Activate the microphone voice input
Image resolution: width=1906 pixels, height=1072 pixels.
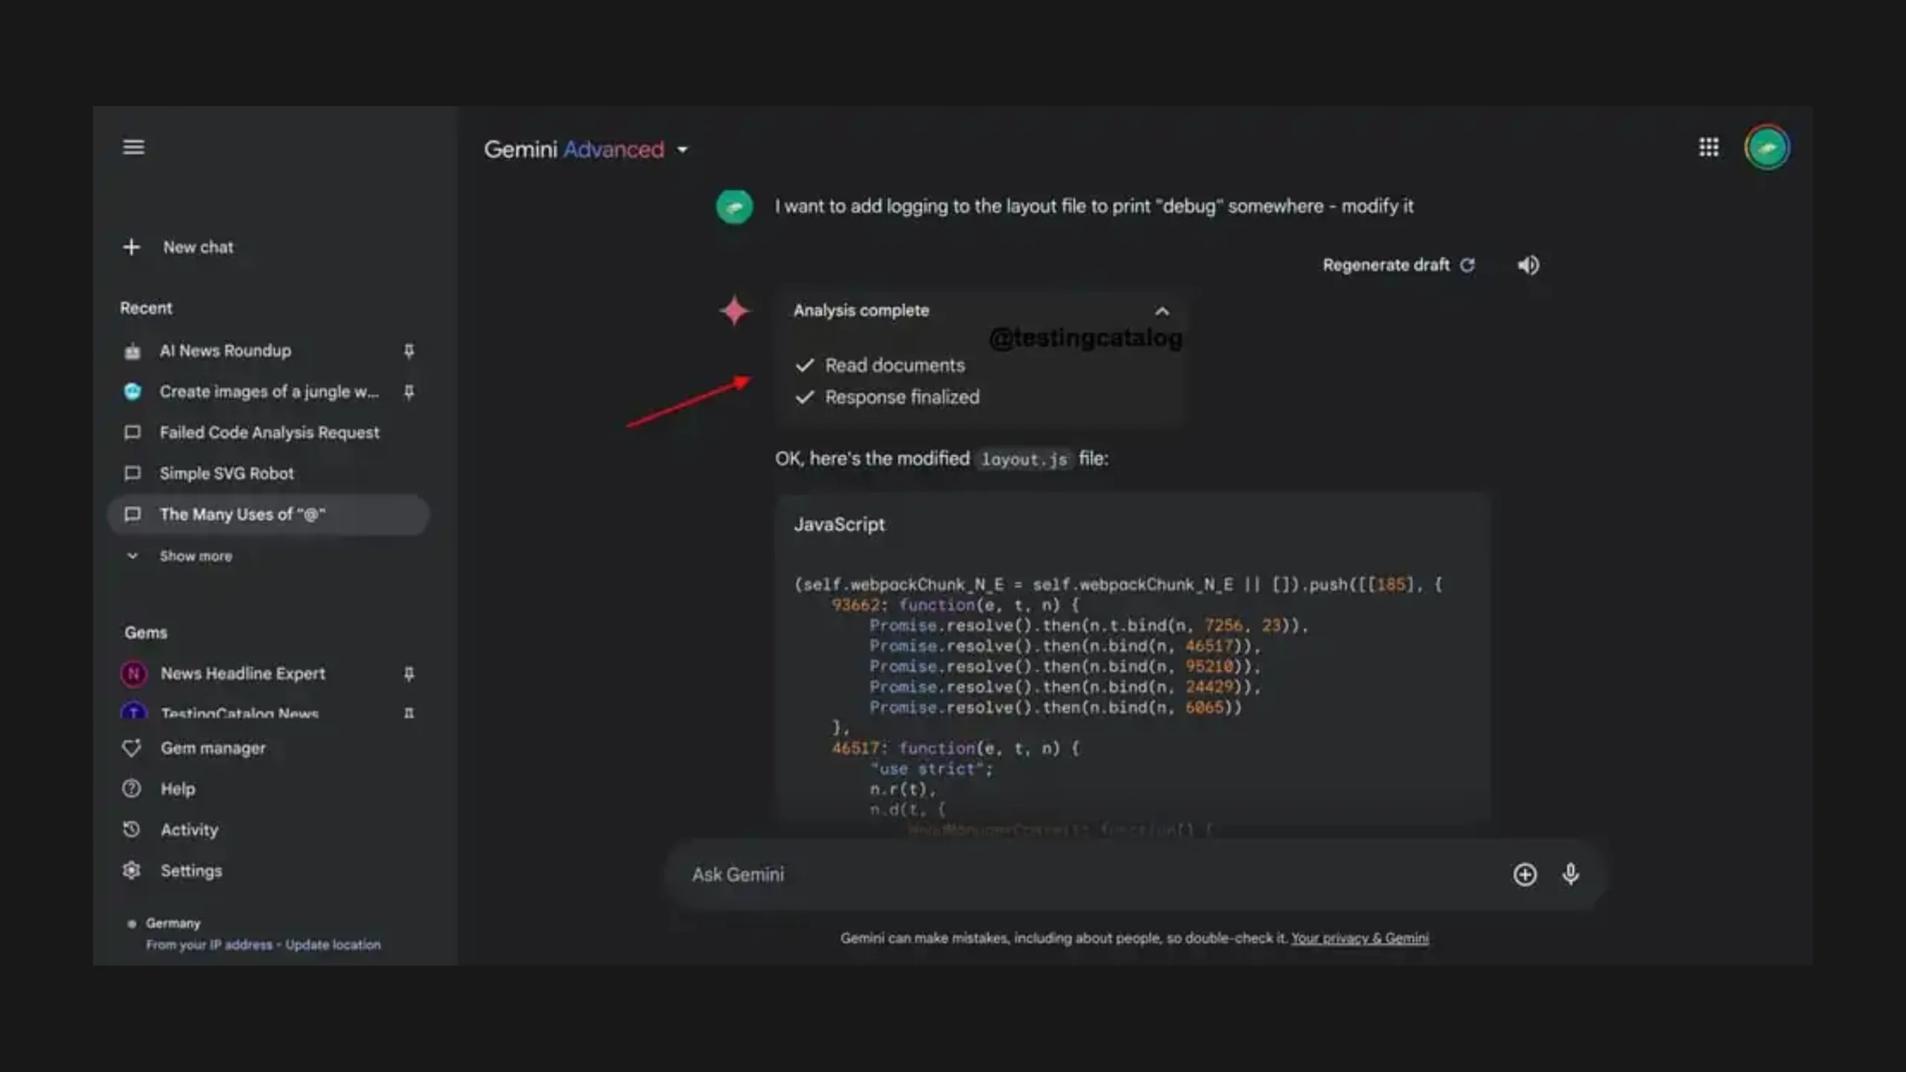pos(1570,875)
